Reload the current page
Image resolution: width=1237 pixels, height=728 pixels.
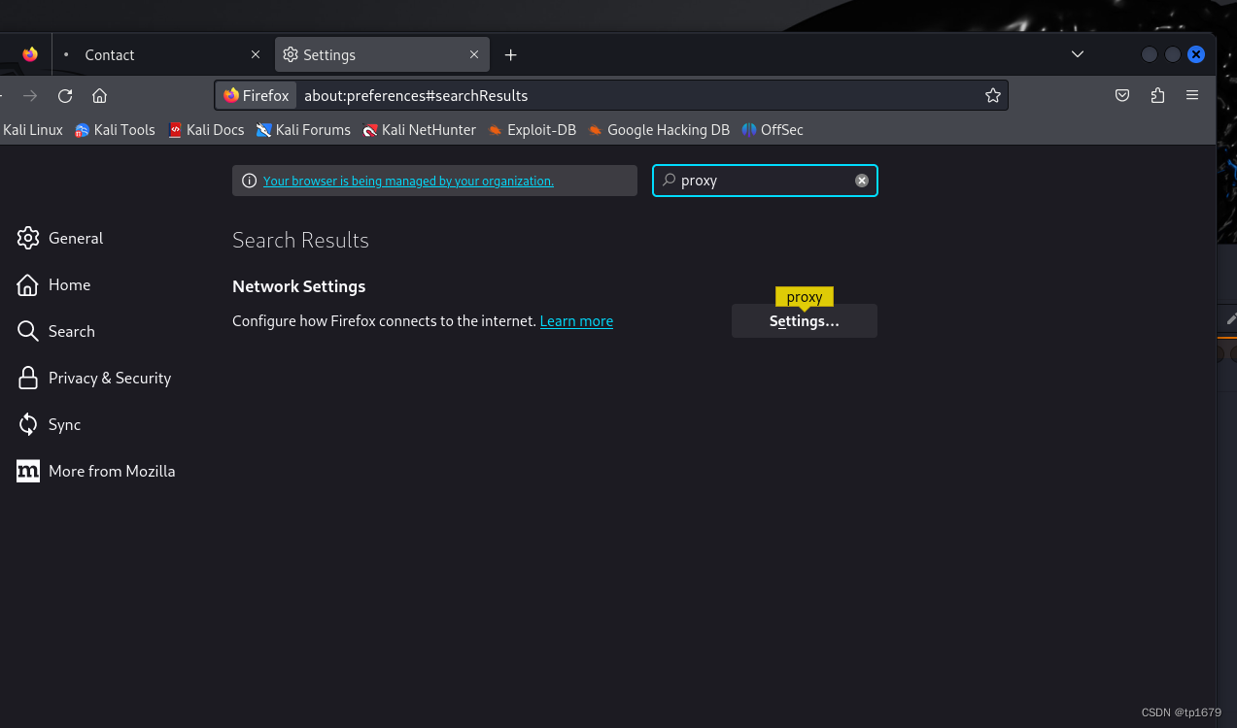(65, 95)
